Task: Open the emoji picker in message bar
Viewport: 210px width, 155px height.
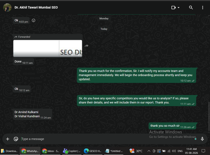Action: click(16, 139)
